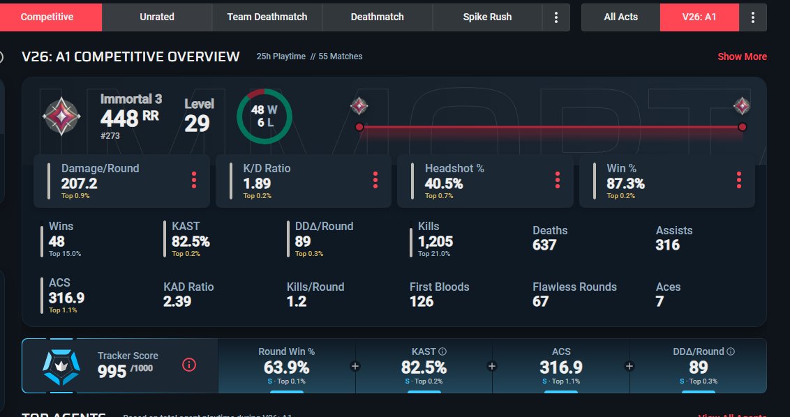Click the Tracker Score info icon
This screenshot has height=417, width=790.
(189, 365)
